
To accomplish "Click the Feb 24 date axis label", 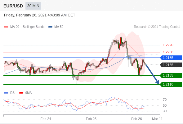I will (46, 119).
